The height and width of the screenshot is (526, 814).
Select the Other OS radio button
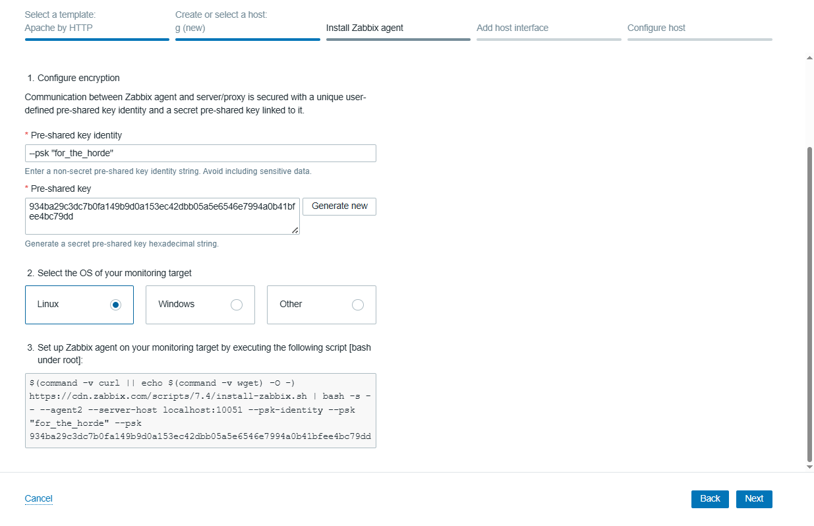pyautogui.click(x=358, y=305)
